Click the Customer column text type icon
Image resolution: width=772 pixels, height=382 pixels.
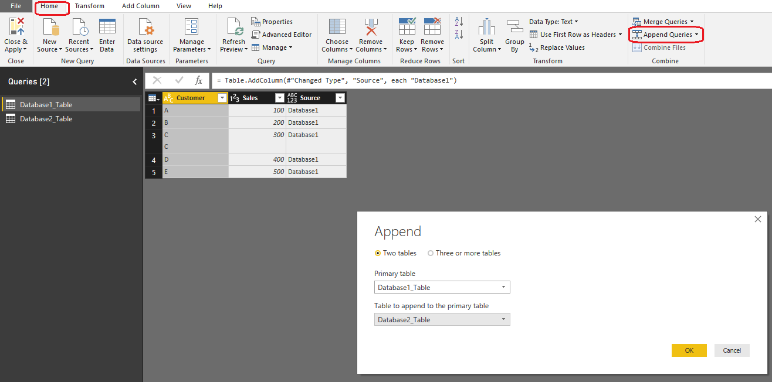tap(168, 98)
